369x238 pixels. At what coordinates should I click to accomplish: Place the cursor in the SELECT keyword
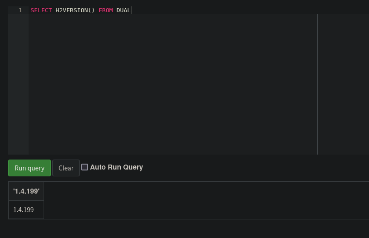pos(41,10)
